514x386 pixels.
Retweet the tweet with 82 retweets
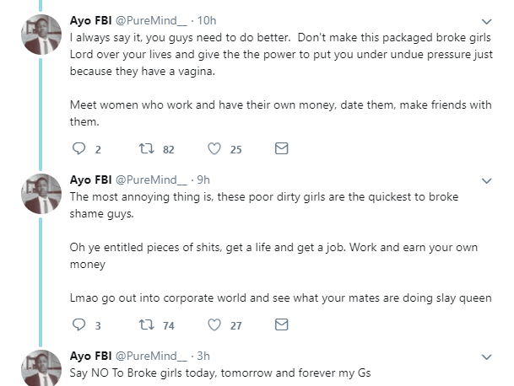tap(144, 149)
